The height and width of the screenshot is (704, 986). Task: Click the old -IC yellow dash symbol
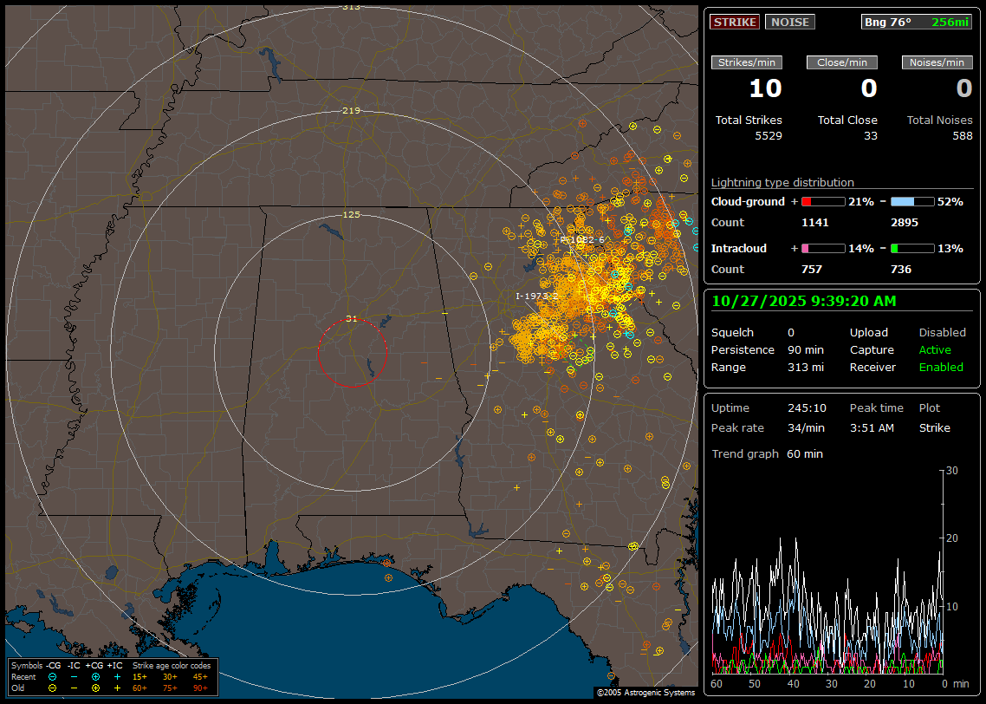[x=74, y=688]
